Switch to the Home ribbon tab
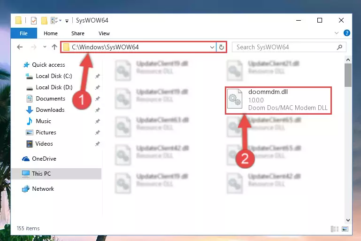The height and width of the screenshot is (241, 361). coord(51,33)
